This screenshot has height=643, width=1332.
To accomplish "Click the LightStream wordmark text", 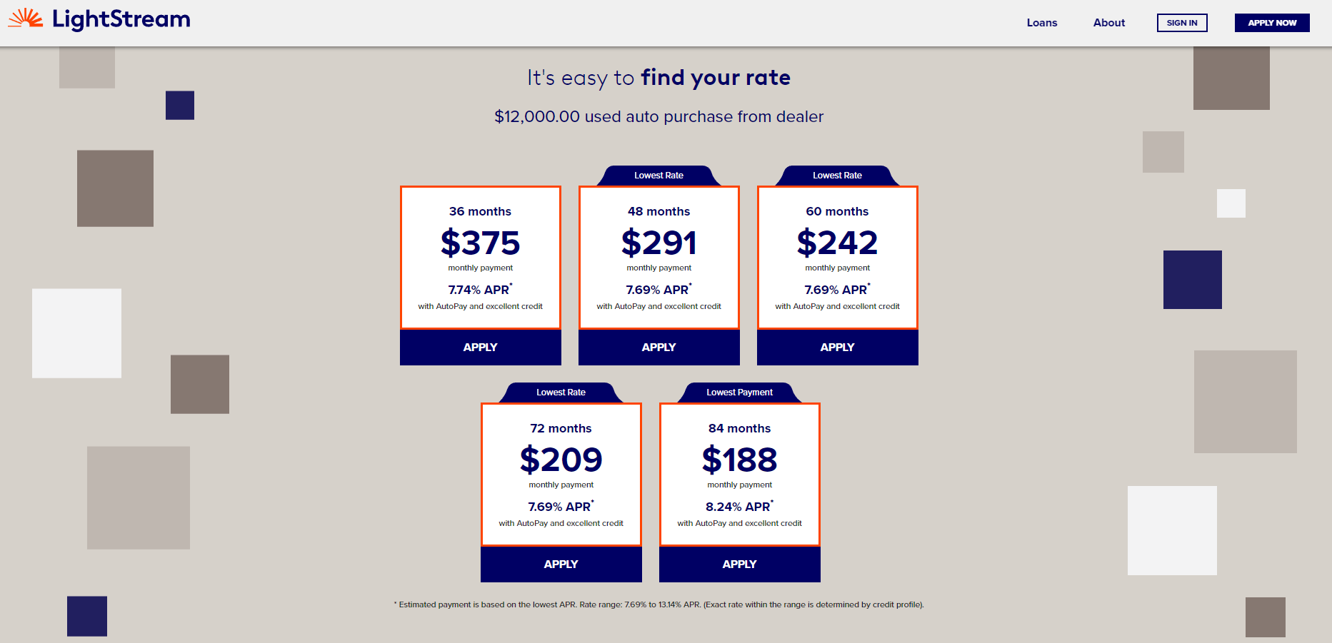I will pyautogui.click(x=121, y=20).
